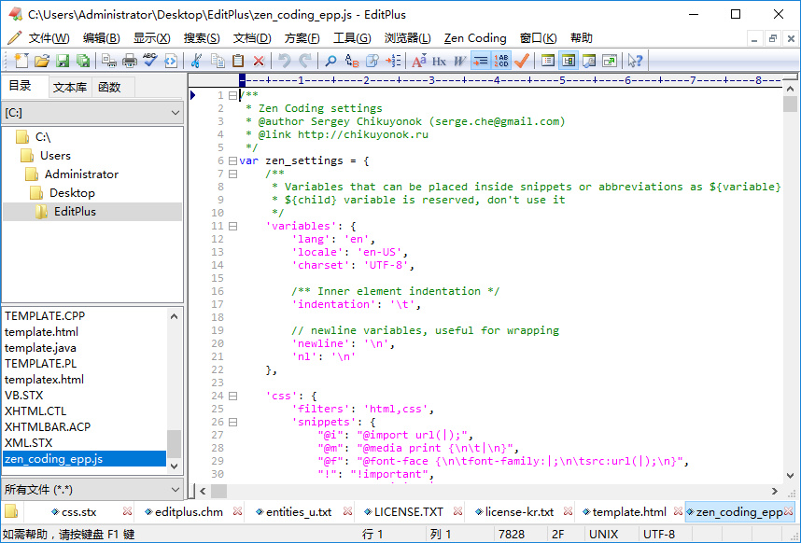This screenshot has width=801, height=543.
Task: Click the New file toolbar icon
Action: (x=21, y=61)
